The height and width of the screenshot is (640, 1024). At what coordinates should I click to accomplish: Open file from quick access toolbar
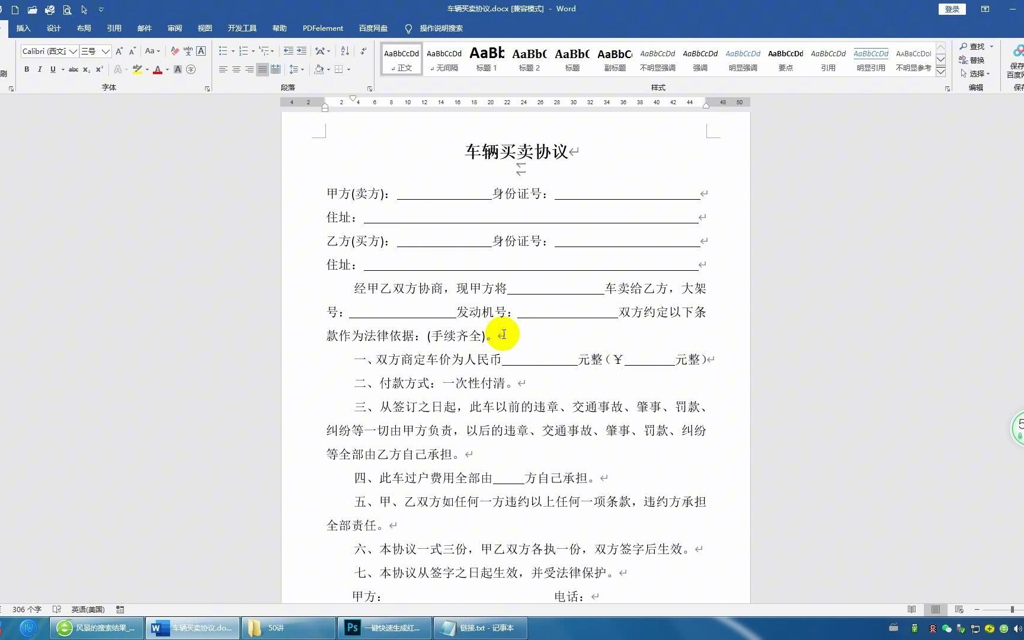click(x=32, y=9)
